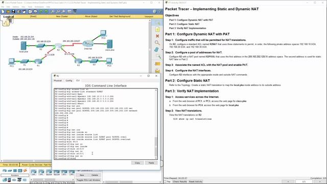
Task: Click the Paste button in R2 CLI window
Action: coord(151,163)
